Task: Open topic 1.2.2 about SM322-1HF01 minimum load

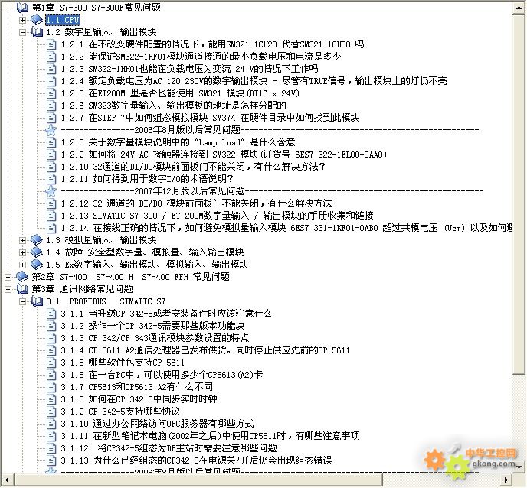Action: (x=201, y=57)
